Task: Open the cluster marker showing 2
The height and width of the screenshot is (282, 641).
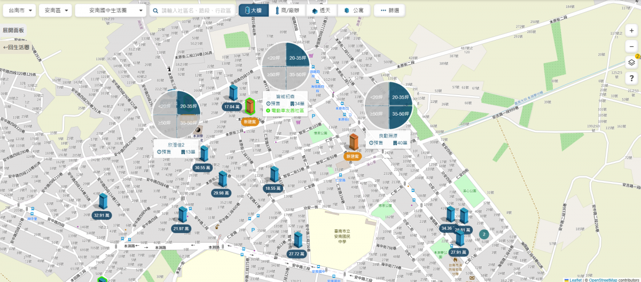Action: click(x=484, y=234)
